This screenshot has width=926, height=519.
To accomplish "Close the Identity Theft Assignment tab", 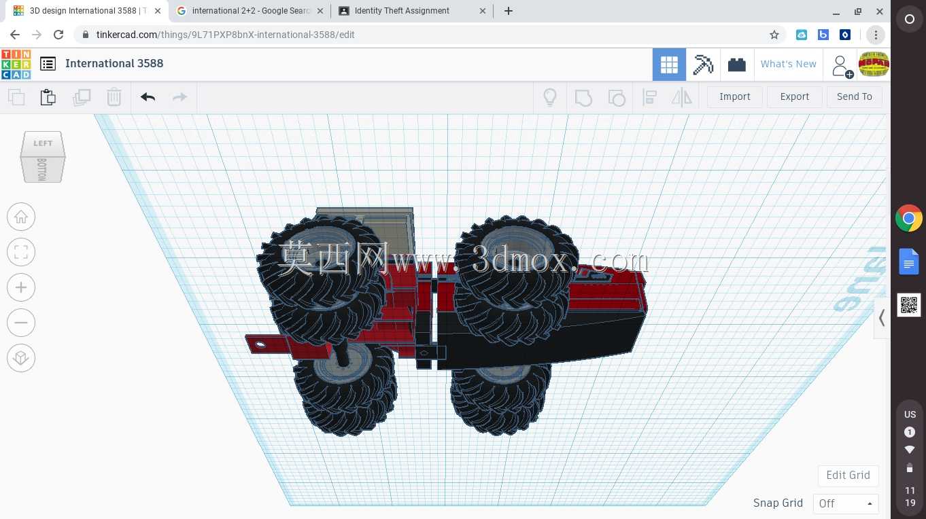I will (x=483, y=11).
